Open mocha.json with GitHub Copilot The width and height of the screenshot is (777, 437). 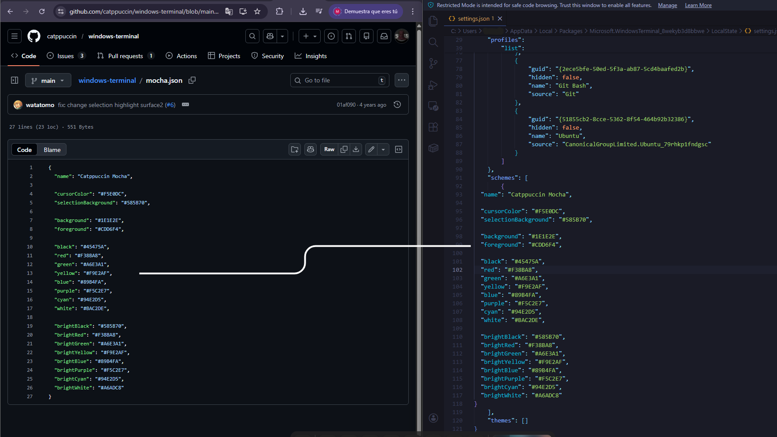coord(311,149)
